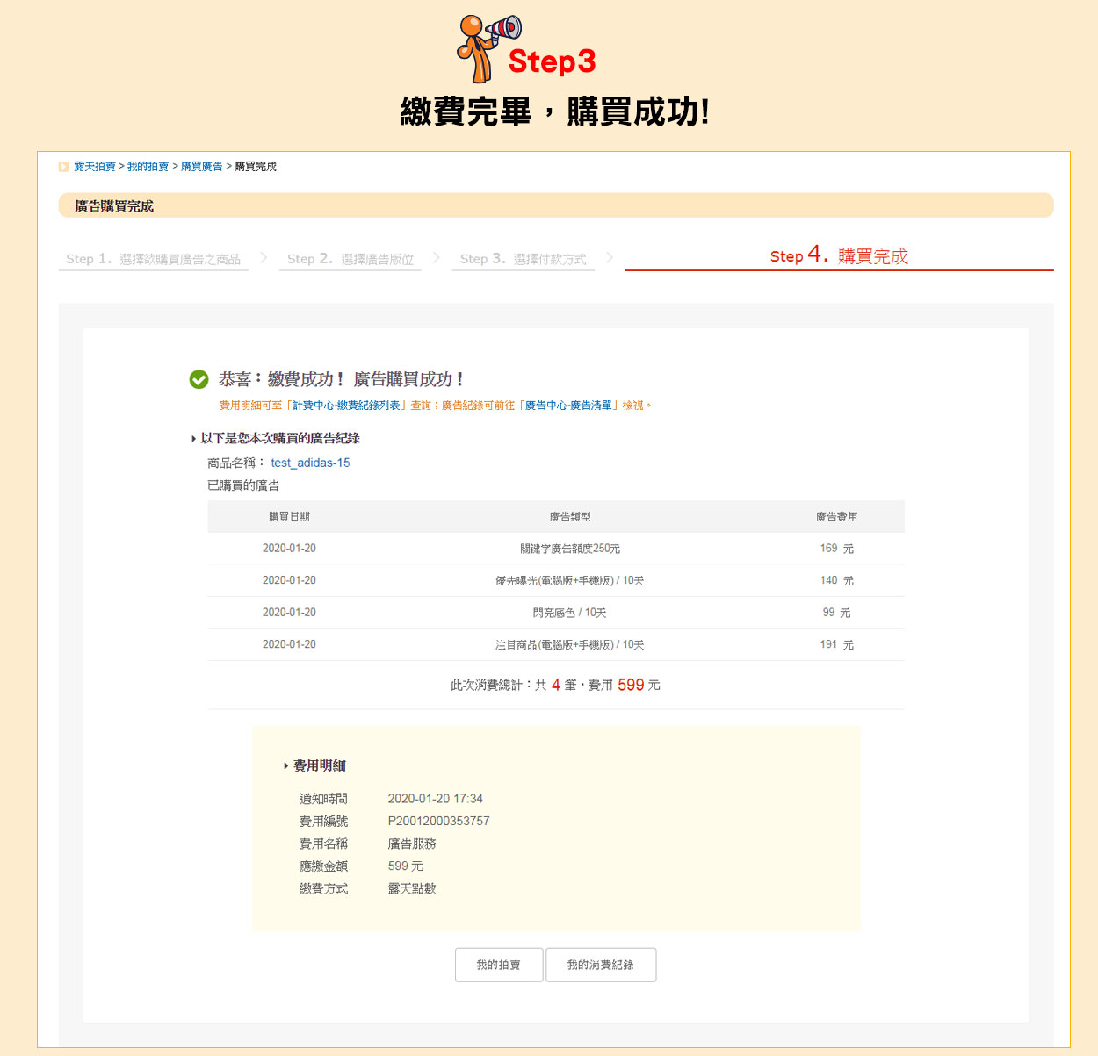Select Step 2 選擇廣告版位 tab
The image size is (1098, 1056).
tap(350, 259)
